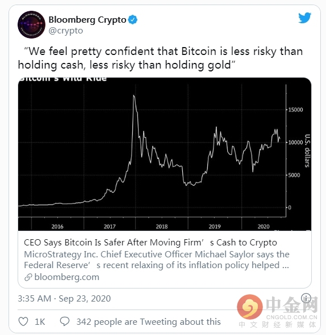The image size is (326, 335).
Task: Click the 1K likes count
Action: click(x=40, y=322)
